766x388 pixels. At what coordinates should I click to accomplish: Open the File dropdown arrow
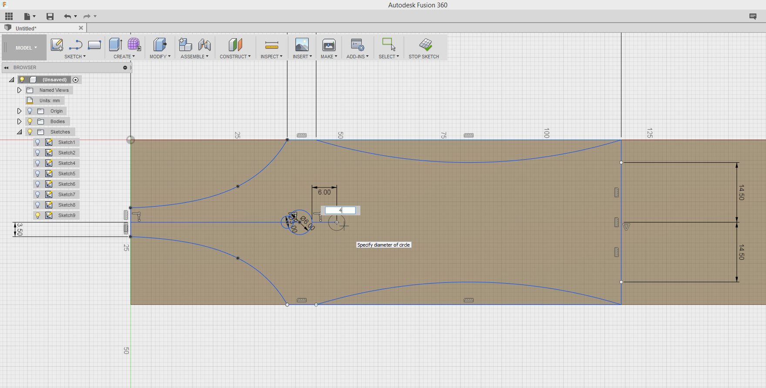click(34, 17)
